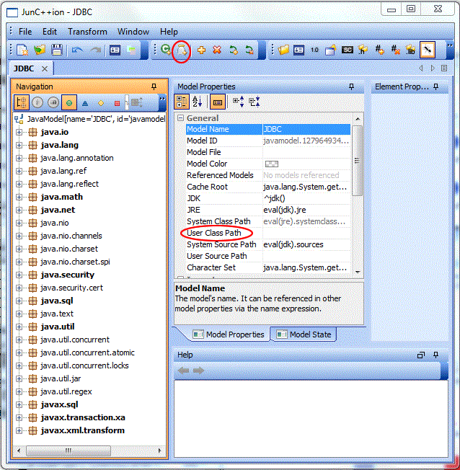
Task: Expand the java.lang package node
Action: click(19, 145)
